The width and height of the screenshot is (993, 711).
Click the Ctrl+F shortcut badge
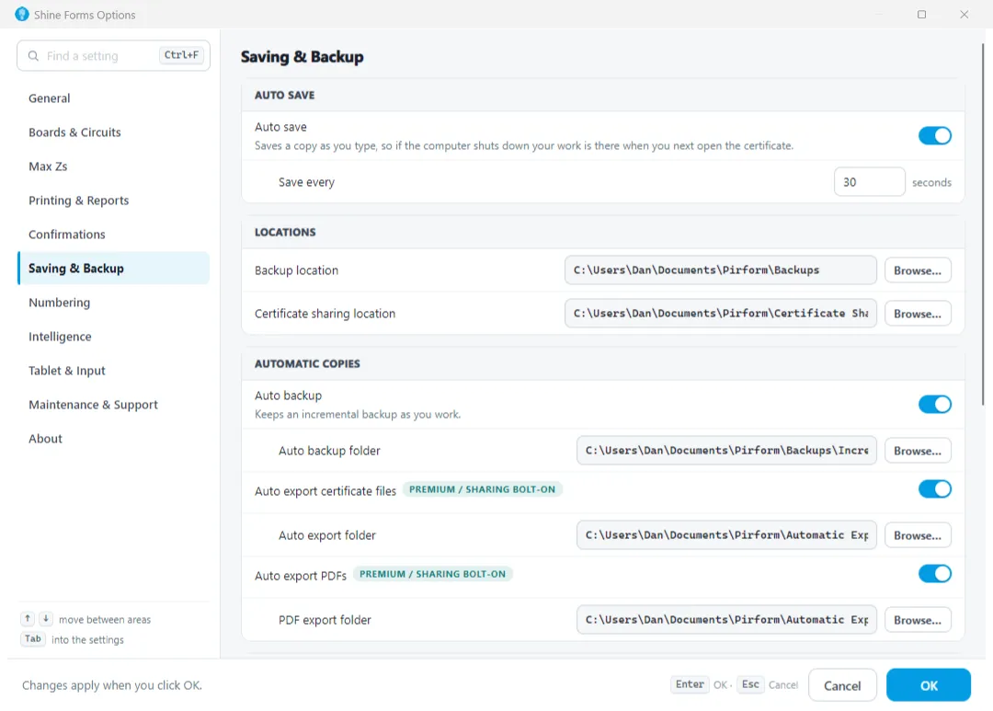click(x=181, y=55)
